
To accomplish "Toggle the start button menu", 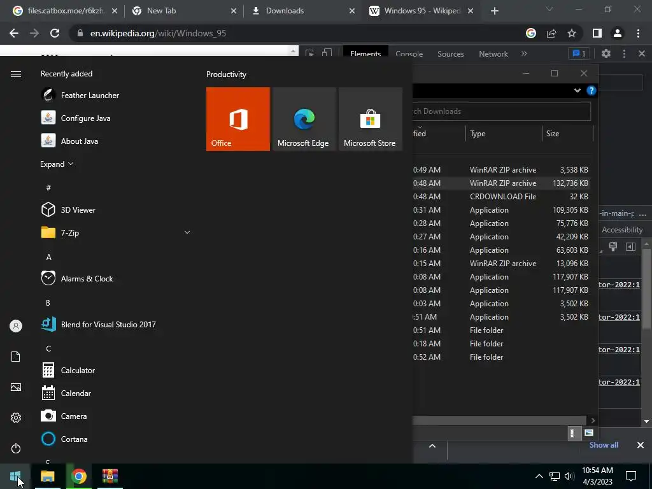I will pyautogui.click(x=15, y=476).
